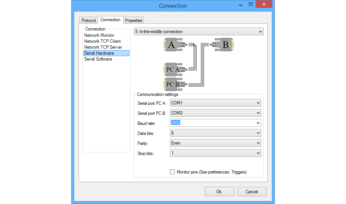Confirm settings with the Ok button
346x204 pixels.
coord(219,192)
